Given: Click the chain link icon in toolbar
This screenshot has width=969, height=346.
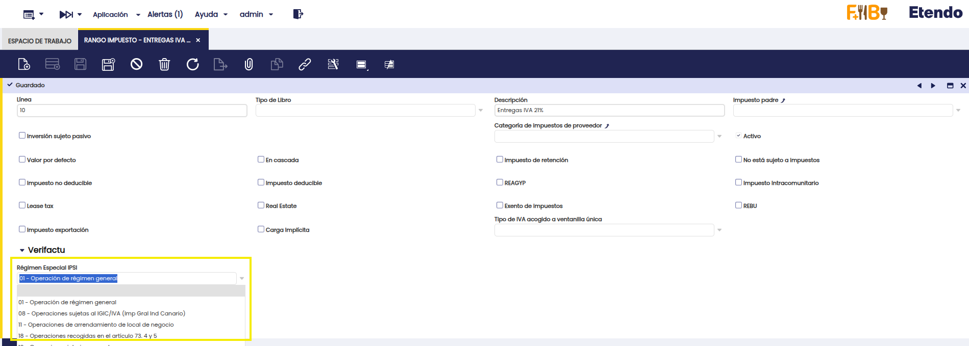Looking at the screenshot, I should tap(305, 64).
